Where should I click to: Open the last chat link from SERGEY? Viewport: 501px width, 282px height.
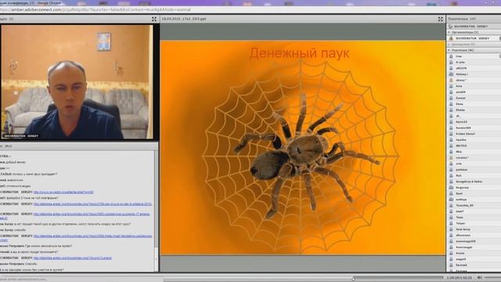click(73, 258)
